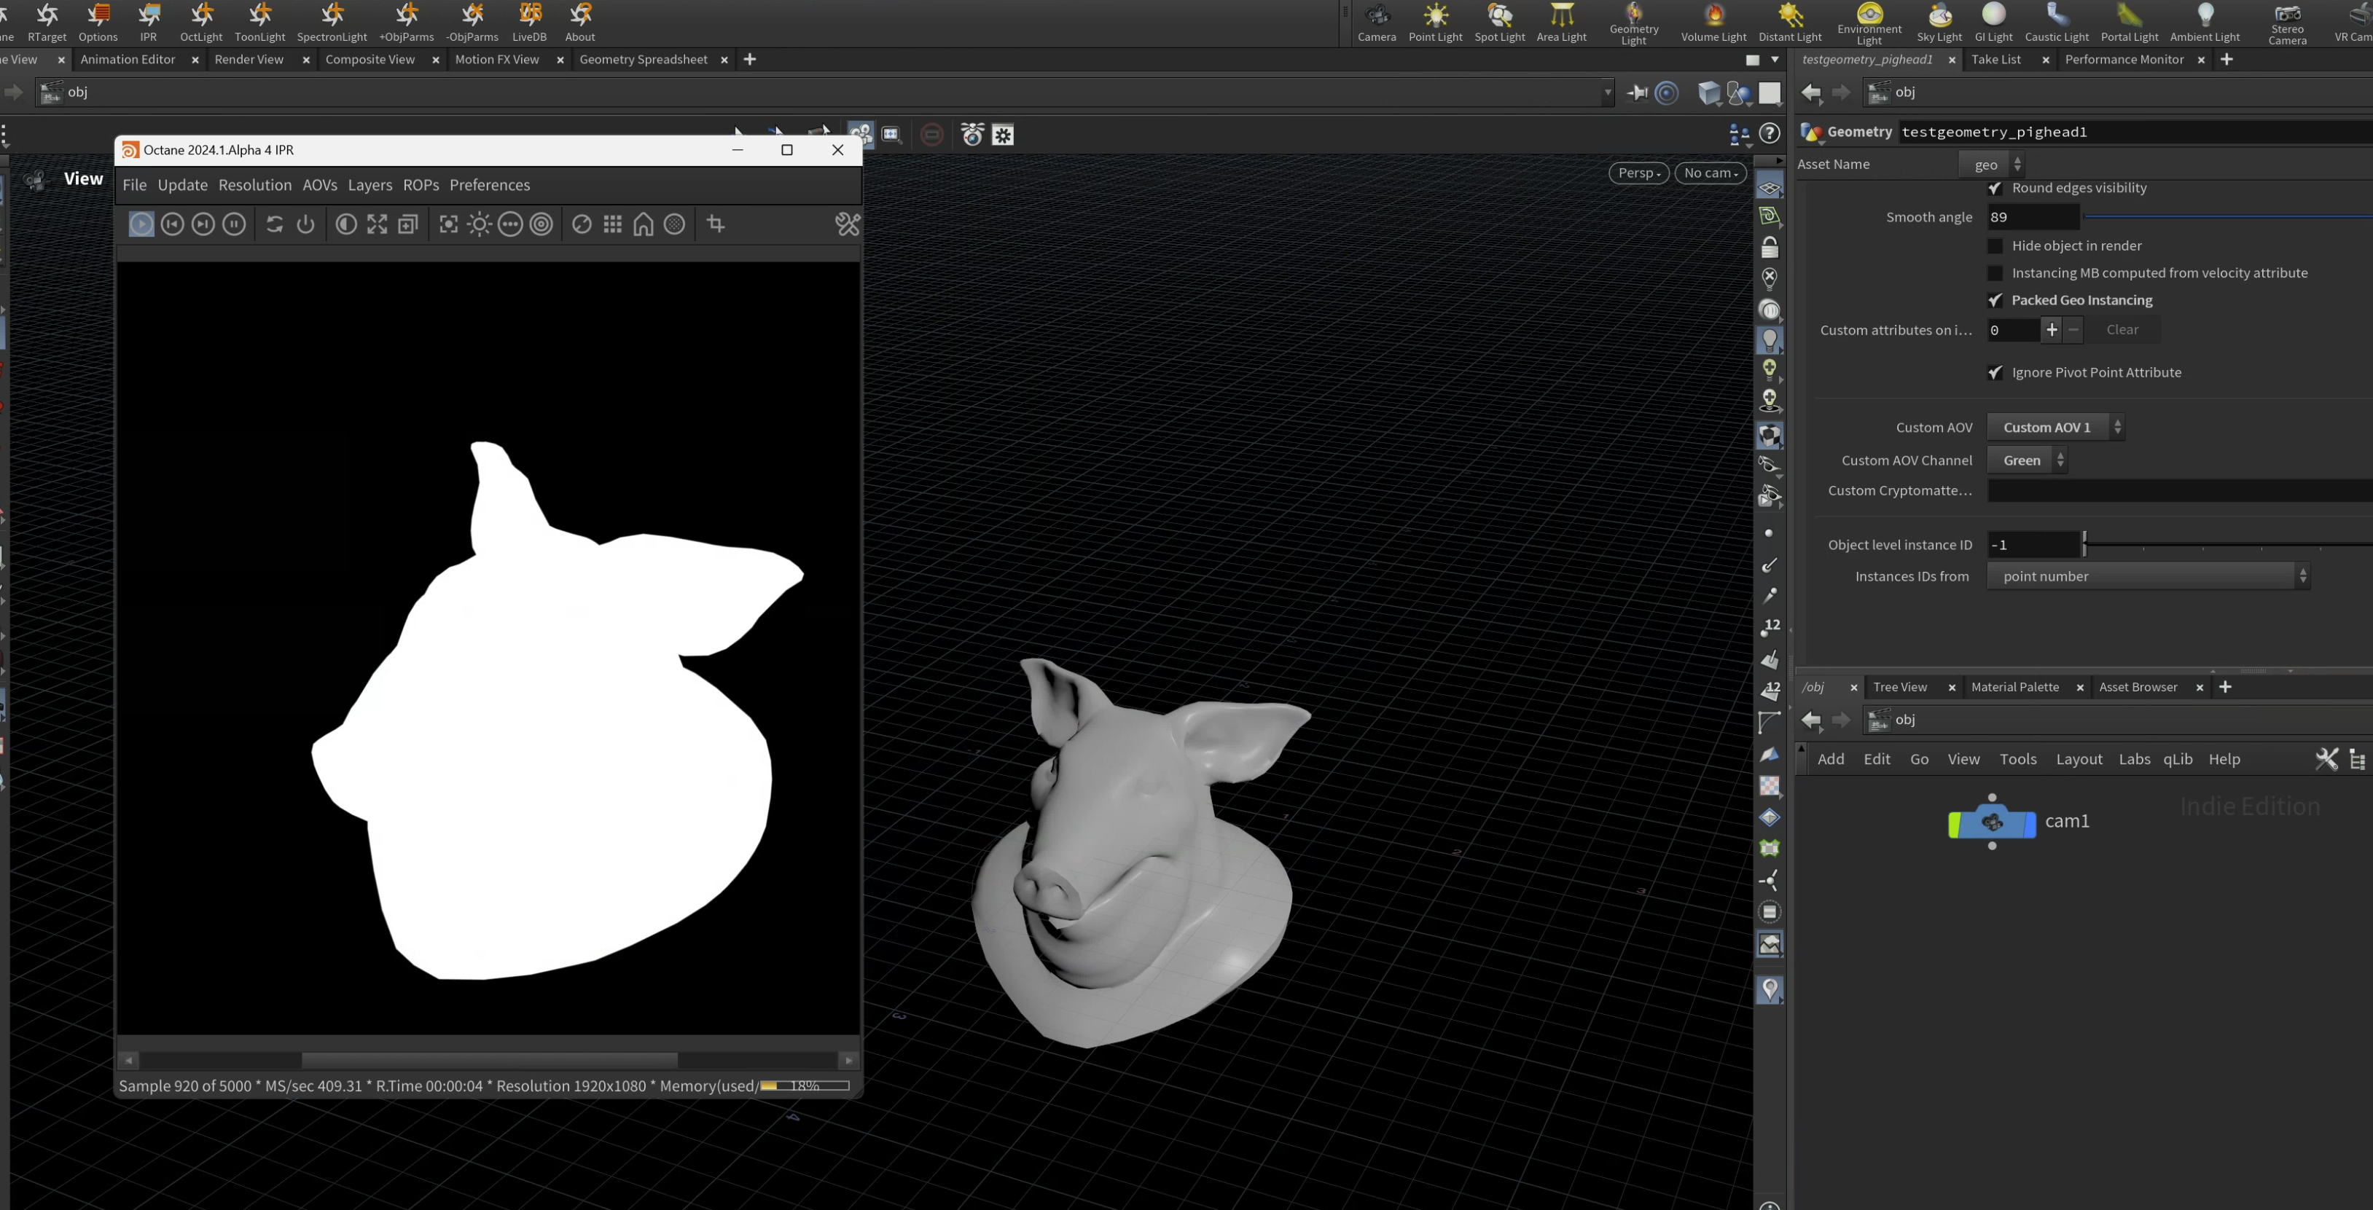Click the sun exposure icon in Octane IPR
Viewport: 2373px width, 1210px height.
pyautogui.click(x=479, y=224)
